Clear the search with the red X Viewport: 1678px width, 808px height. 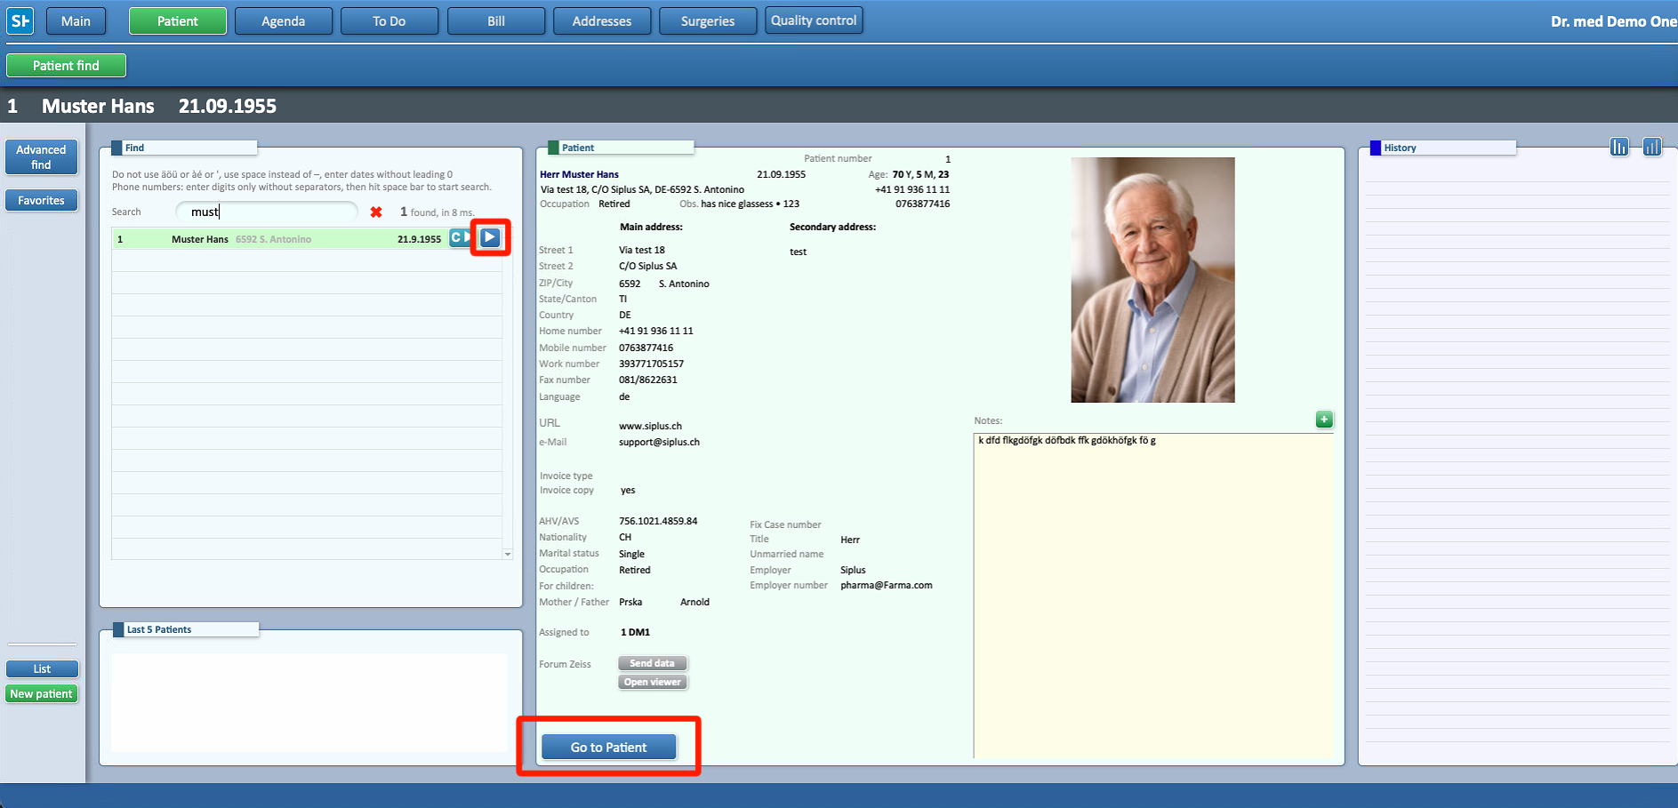[x=376, y=212]
